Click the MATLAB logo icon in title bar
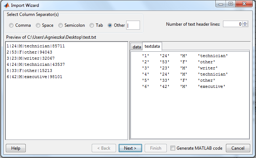This screenshot has width=256, height=158. [x=7, y=5]
